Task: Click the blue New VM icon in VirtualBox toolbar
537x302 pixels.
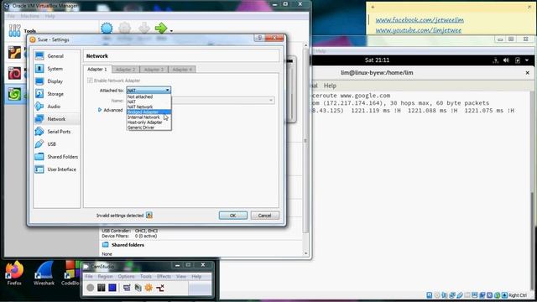Action: click(107, 28)
